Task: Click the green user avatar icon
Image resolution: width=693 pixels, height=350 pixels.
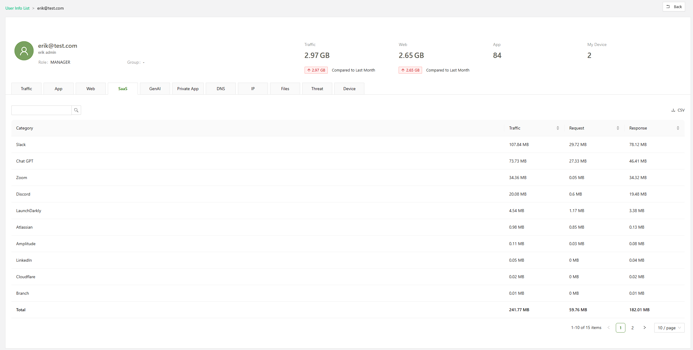Action: click(24, 51)
